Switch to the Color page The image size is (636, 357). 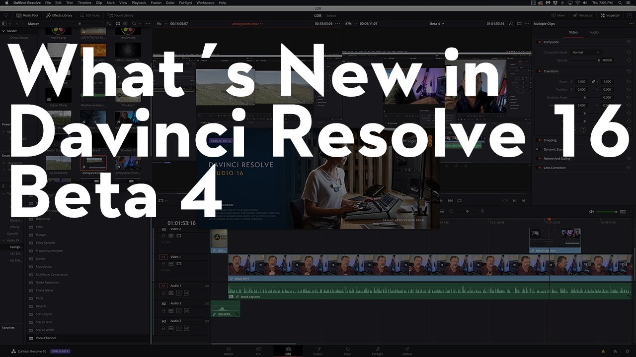point(347,351)
